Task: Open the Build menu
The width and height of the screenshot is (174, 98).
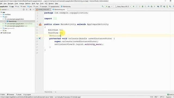Action: [x=33, y=4]
